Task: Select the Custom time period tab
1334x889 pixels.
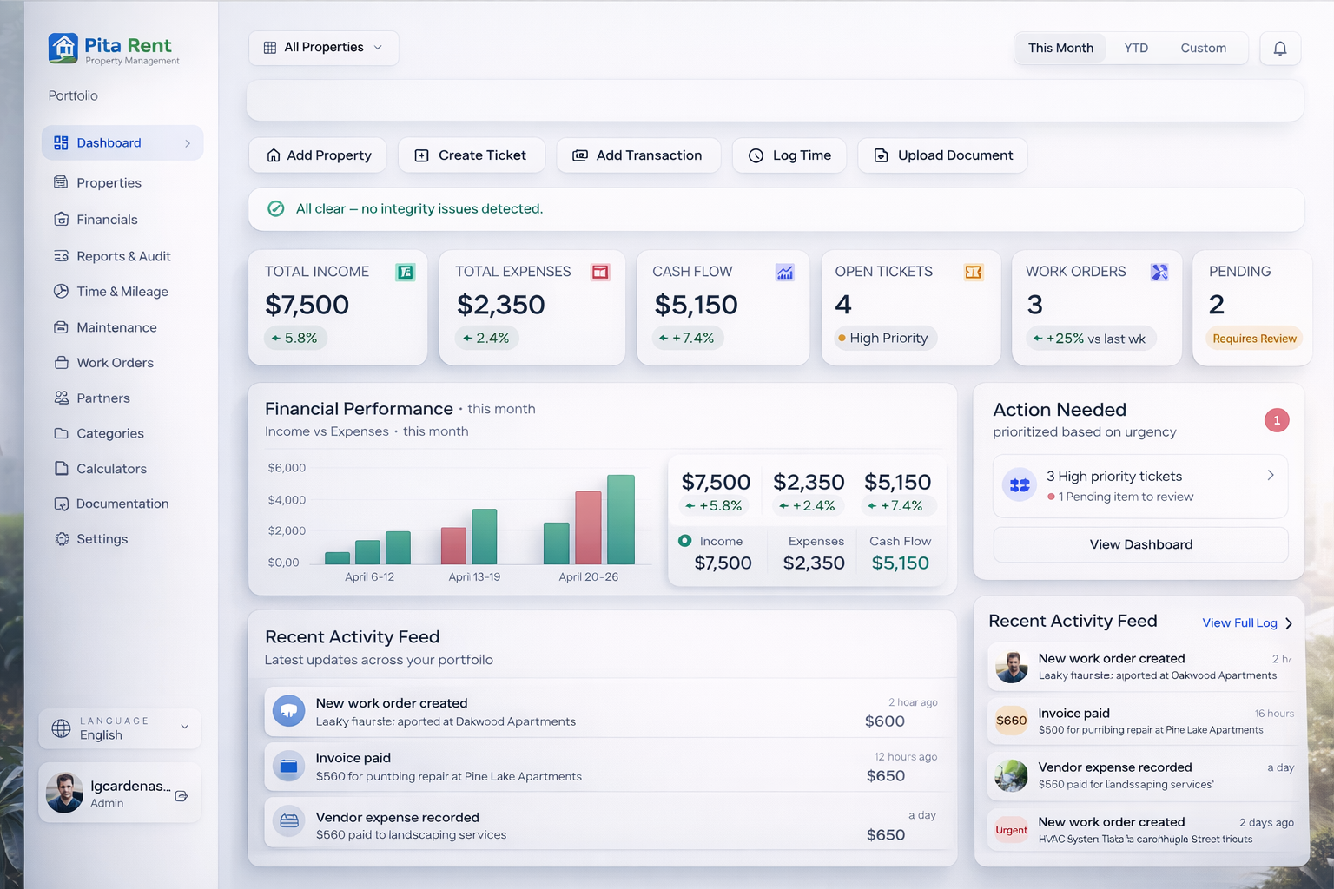Action: 1204,48
